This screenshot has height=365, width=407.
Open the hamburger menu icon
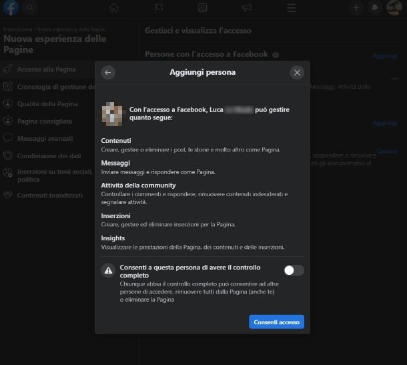tap(291, 8)
